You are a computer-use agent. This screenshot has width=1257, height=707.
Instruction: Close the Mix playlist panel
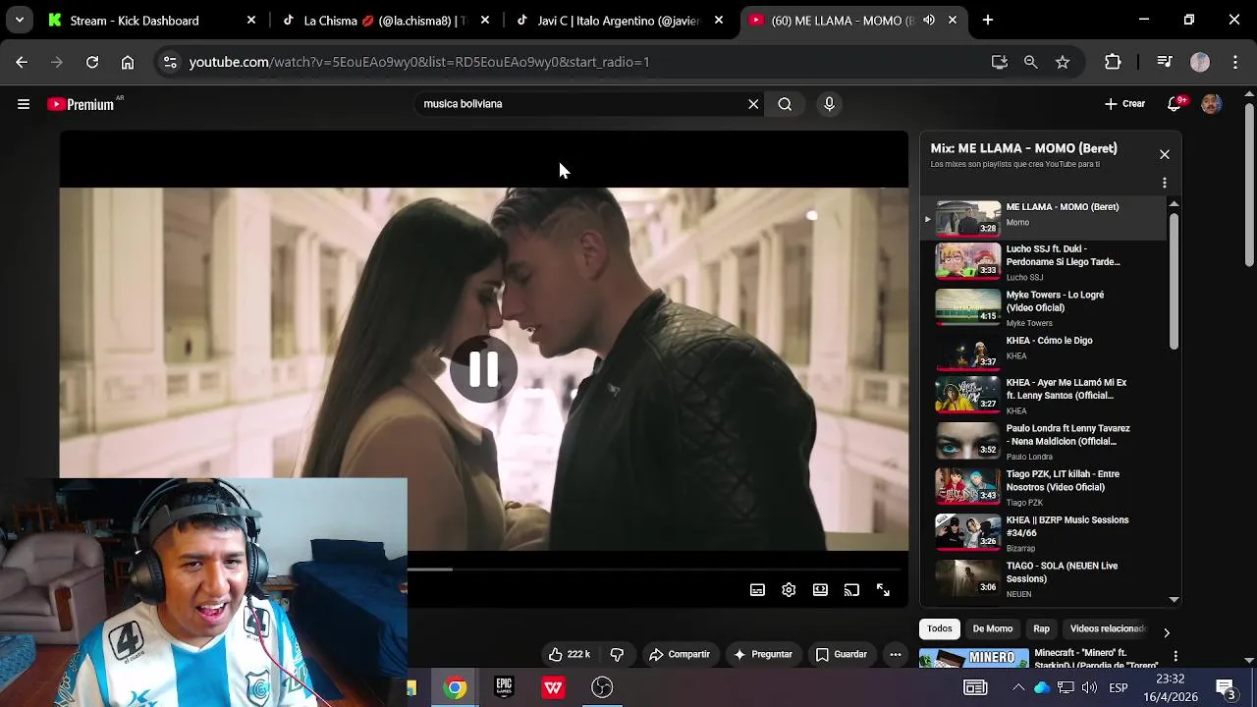click(x=1165, y=154)
